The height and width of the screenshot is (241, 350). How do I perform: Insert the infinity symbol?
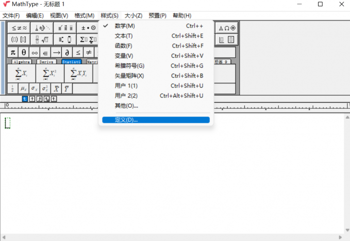[35, 53]
